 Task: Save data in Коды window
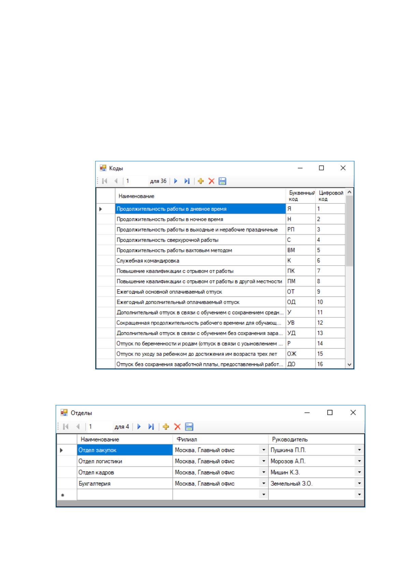coord(222,181)
